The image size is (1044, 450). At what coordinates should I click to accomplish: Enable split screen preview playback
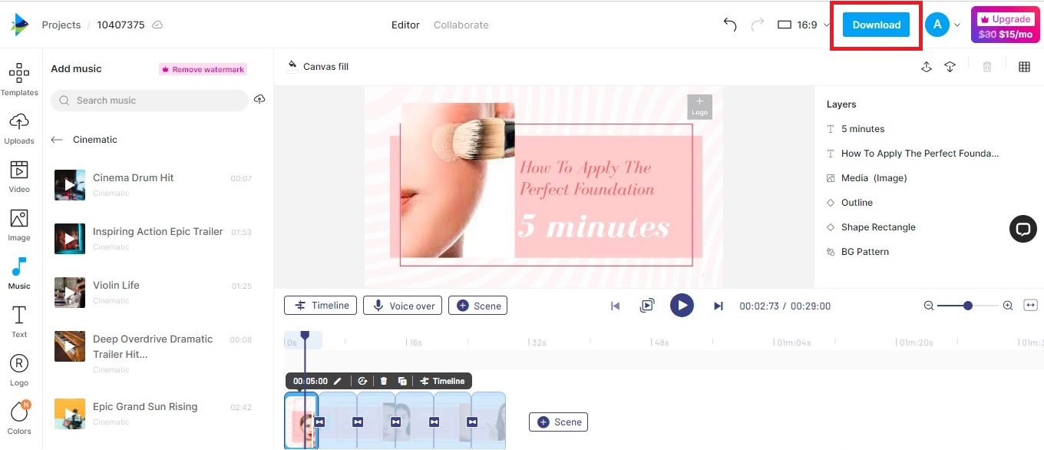tap(647, 305)
